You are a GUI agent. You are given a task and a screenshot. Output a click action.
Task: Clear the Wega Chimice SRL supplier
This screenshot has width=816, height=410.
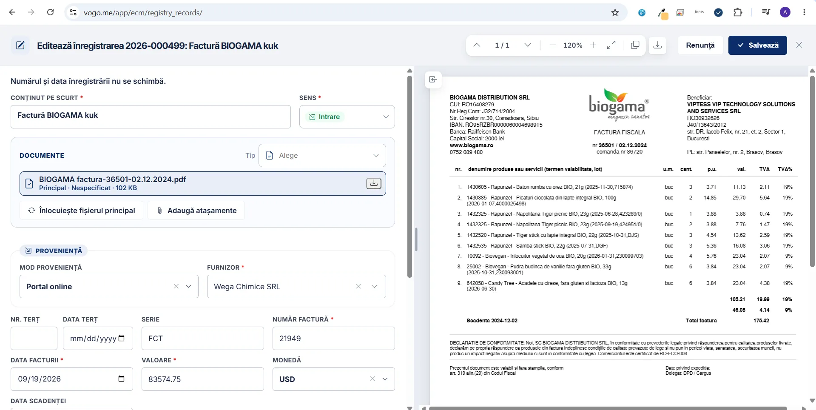358,287
